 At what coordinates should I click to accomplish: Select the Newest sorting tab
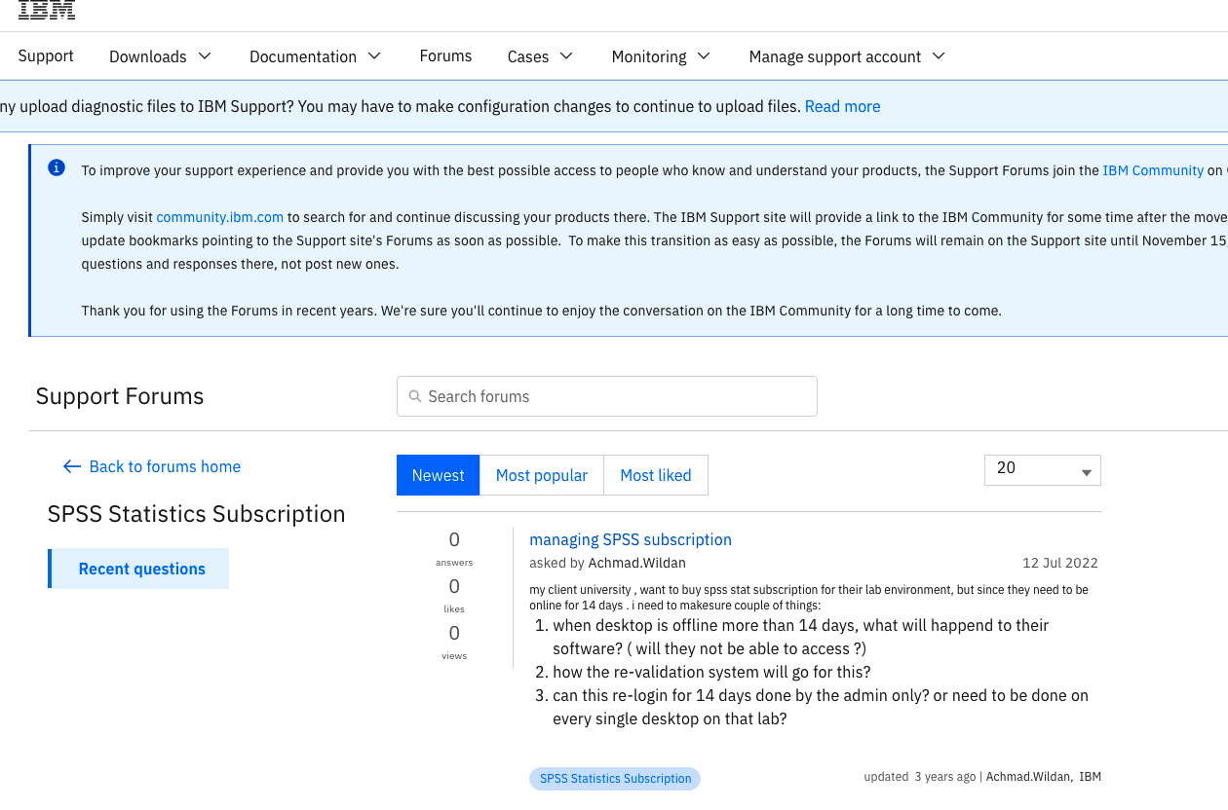tap(439, 475)
